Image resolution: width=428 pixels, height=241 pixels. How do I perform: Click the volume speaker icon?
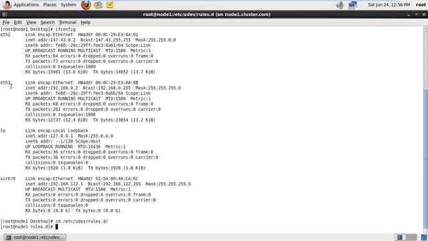pyautogui.click(x=340, y=5)
